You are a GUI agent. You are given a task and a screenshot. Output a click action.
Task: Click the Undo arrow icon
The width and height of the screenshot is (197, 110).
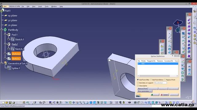[x=27, y=103]
